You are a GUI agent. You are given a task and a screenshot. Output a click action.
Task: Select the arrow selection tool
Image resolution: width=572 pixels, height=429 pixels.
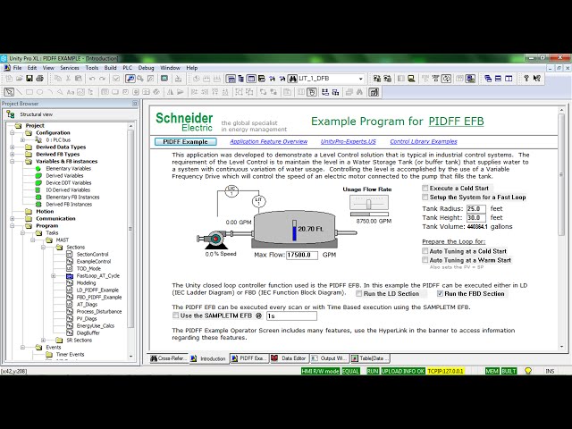point(9,92)
